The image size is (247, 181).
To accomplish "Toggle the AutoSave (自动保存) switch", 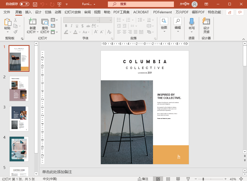I will (x=24, y=4).
